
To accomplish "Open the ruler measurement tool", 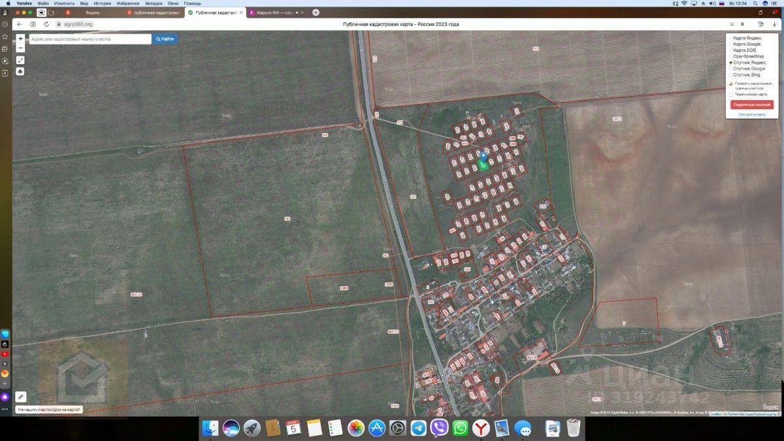I will [x=21, y=397].
